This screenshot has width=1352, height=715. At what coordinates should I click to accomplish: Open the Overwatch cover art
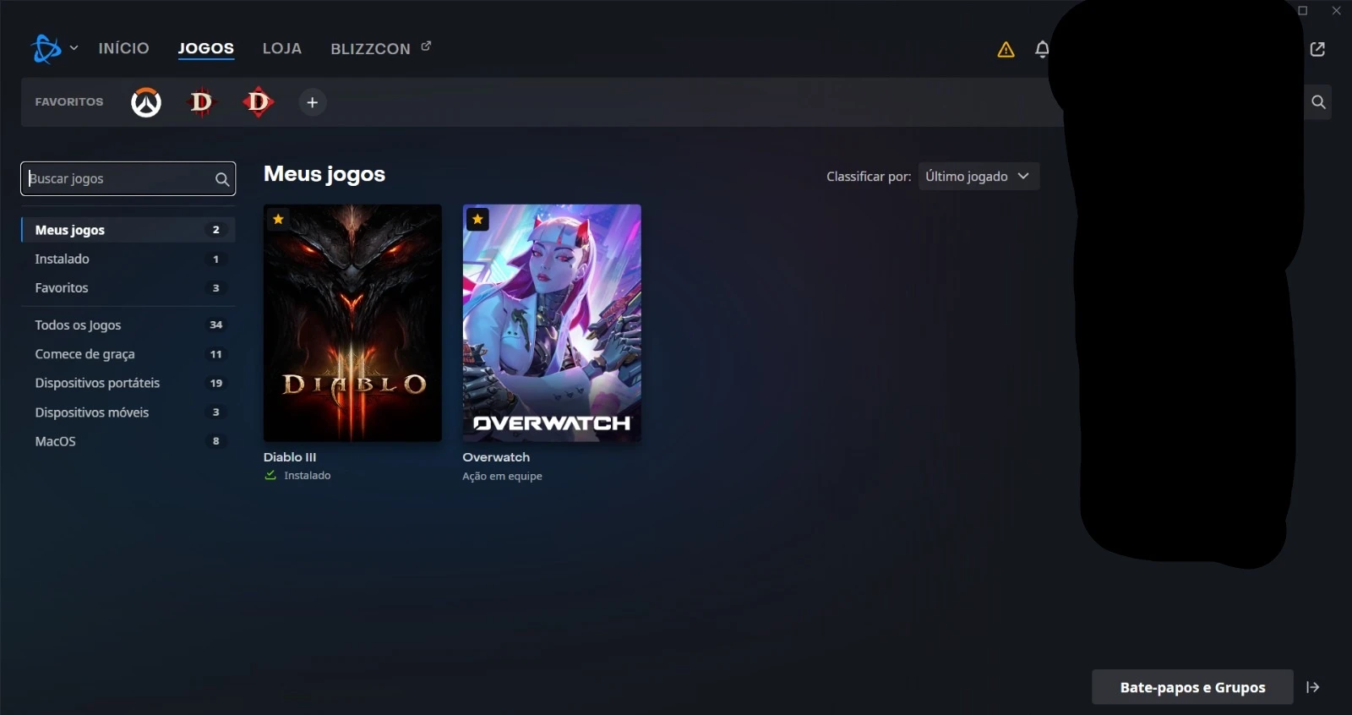[552, 323]
